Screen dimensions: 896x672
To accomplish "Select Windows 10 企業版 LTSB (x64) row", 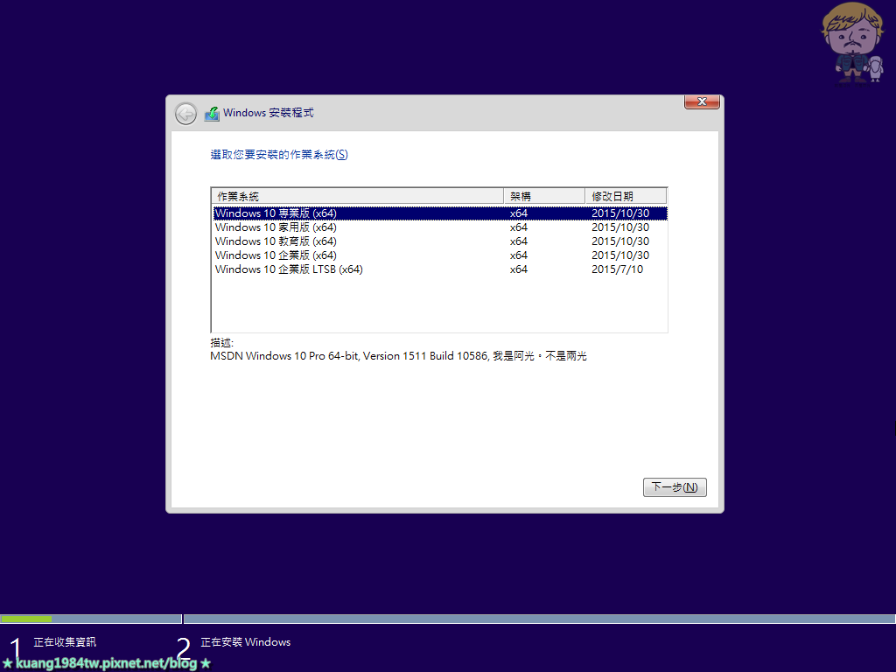I will pos(439,269).
